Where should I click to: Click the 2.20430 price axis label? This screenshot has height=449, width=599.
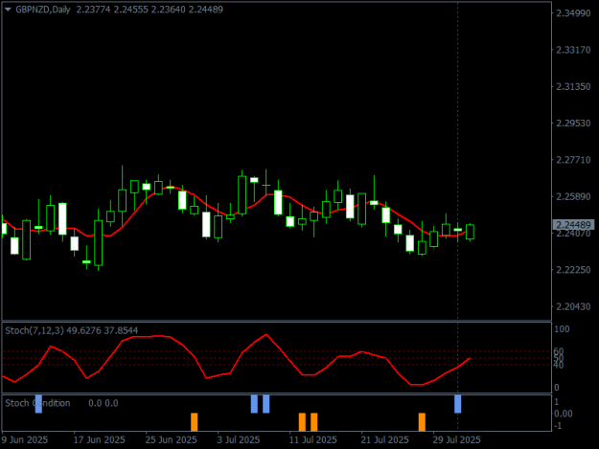tap(573, 306)
